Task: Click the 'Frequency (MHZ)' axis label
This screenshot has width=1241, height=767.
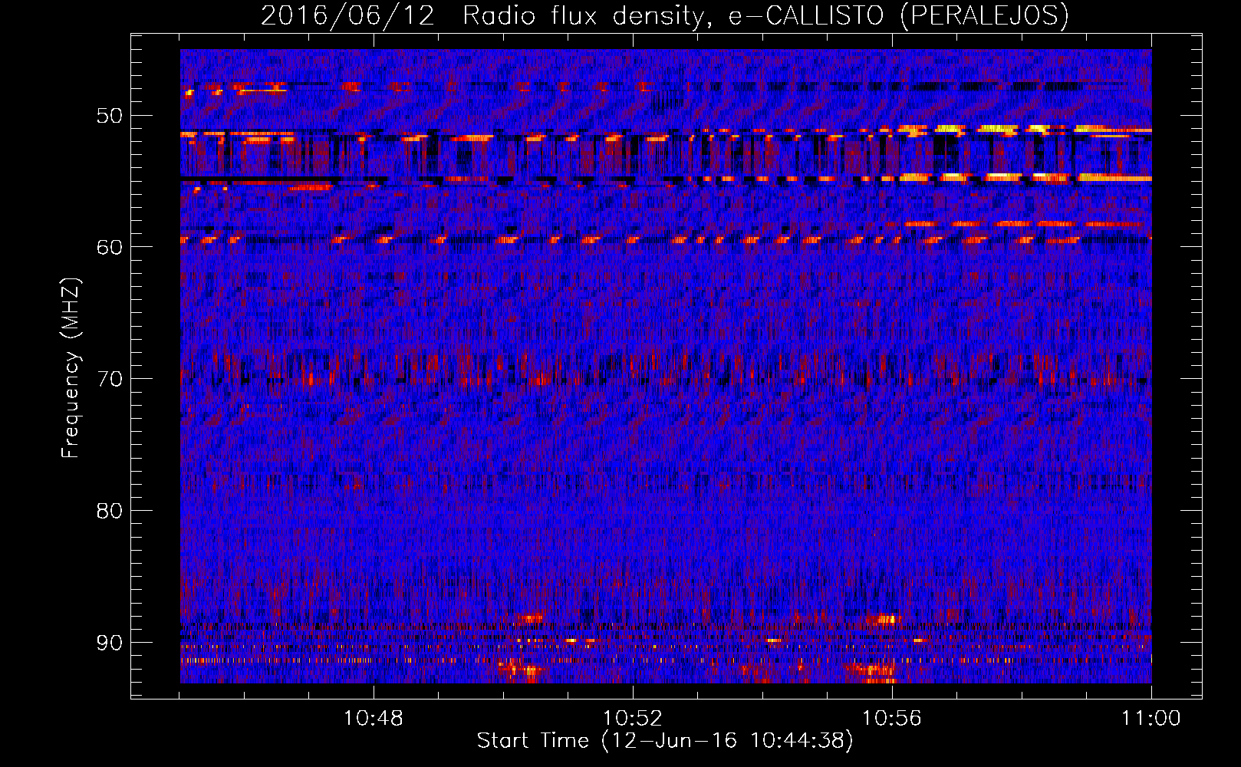Action: click(71, 368)
